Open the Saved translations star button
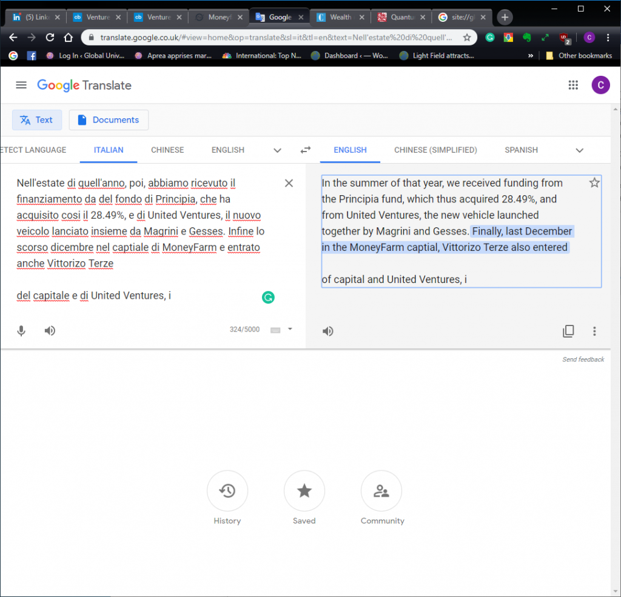The width and height of the screenshot is (621, 597). pyautogui.click(x=304, y=491)
